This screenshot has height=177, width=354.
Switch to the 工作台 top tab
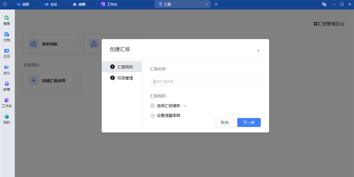109,4
